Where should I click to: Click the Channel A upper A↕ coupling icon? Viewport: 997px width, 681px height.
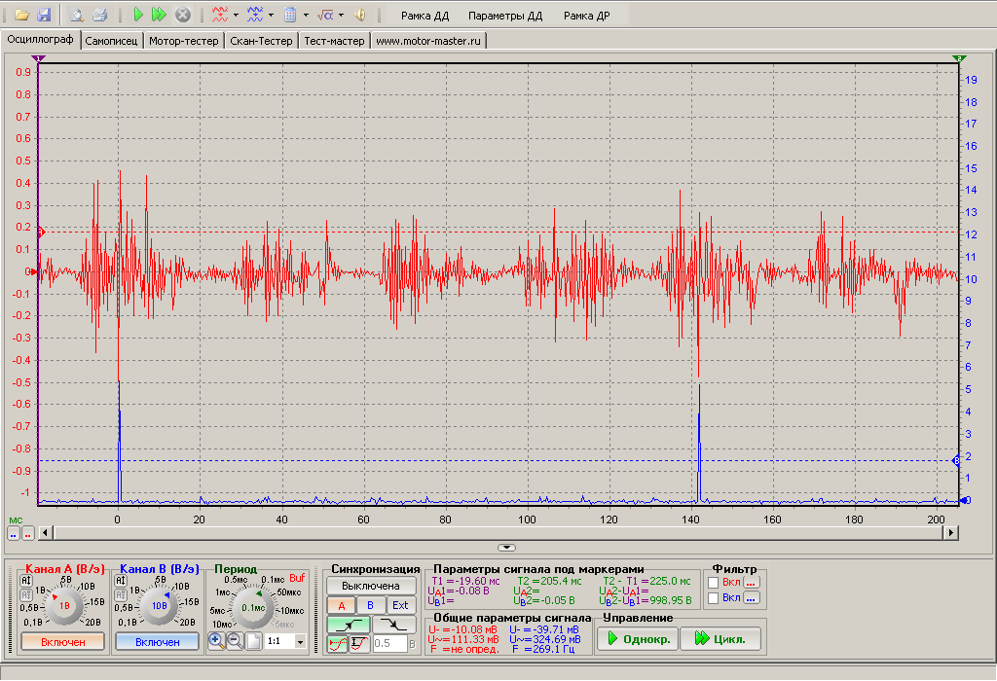click(26, 581)
